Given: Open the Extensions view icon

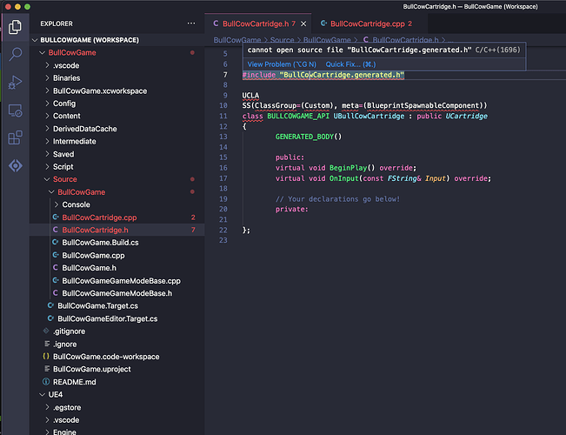Looking at the screenshot, I should coord(15,138).
